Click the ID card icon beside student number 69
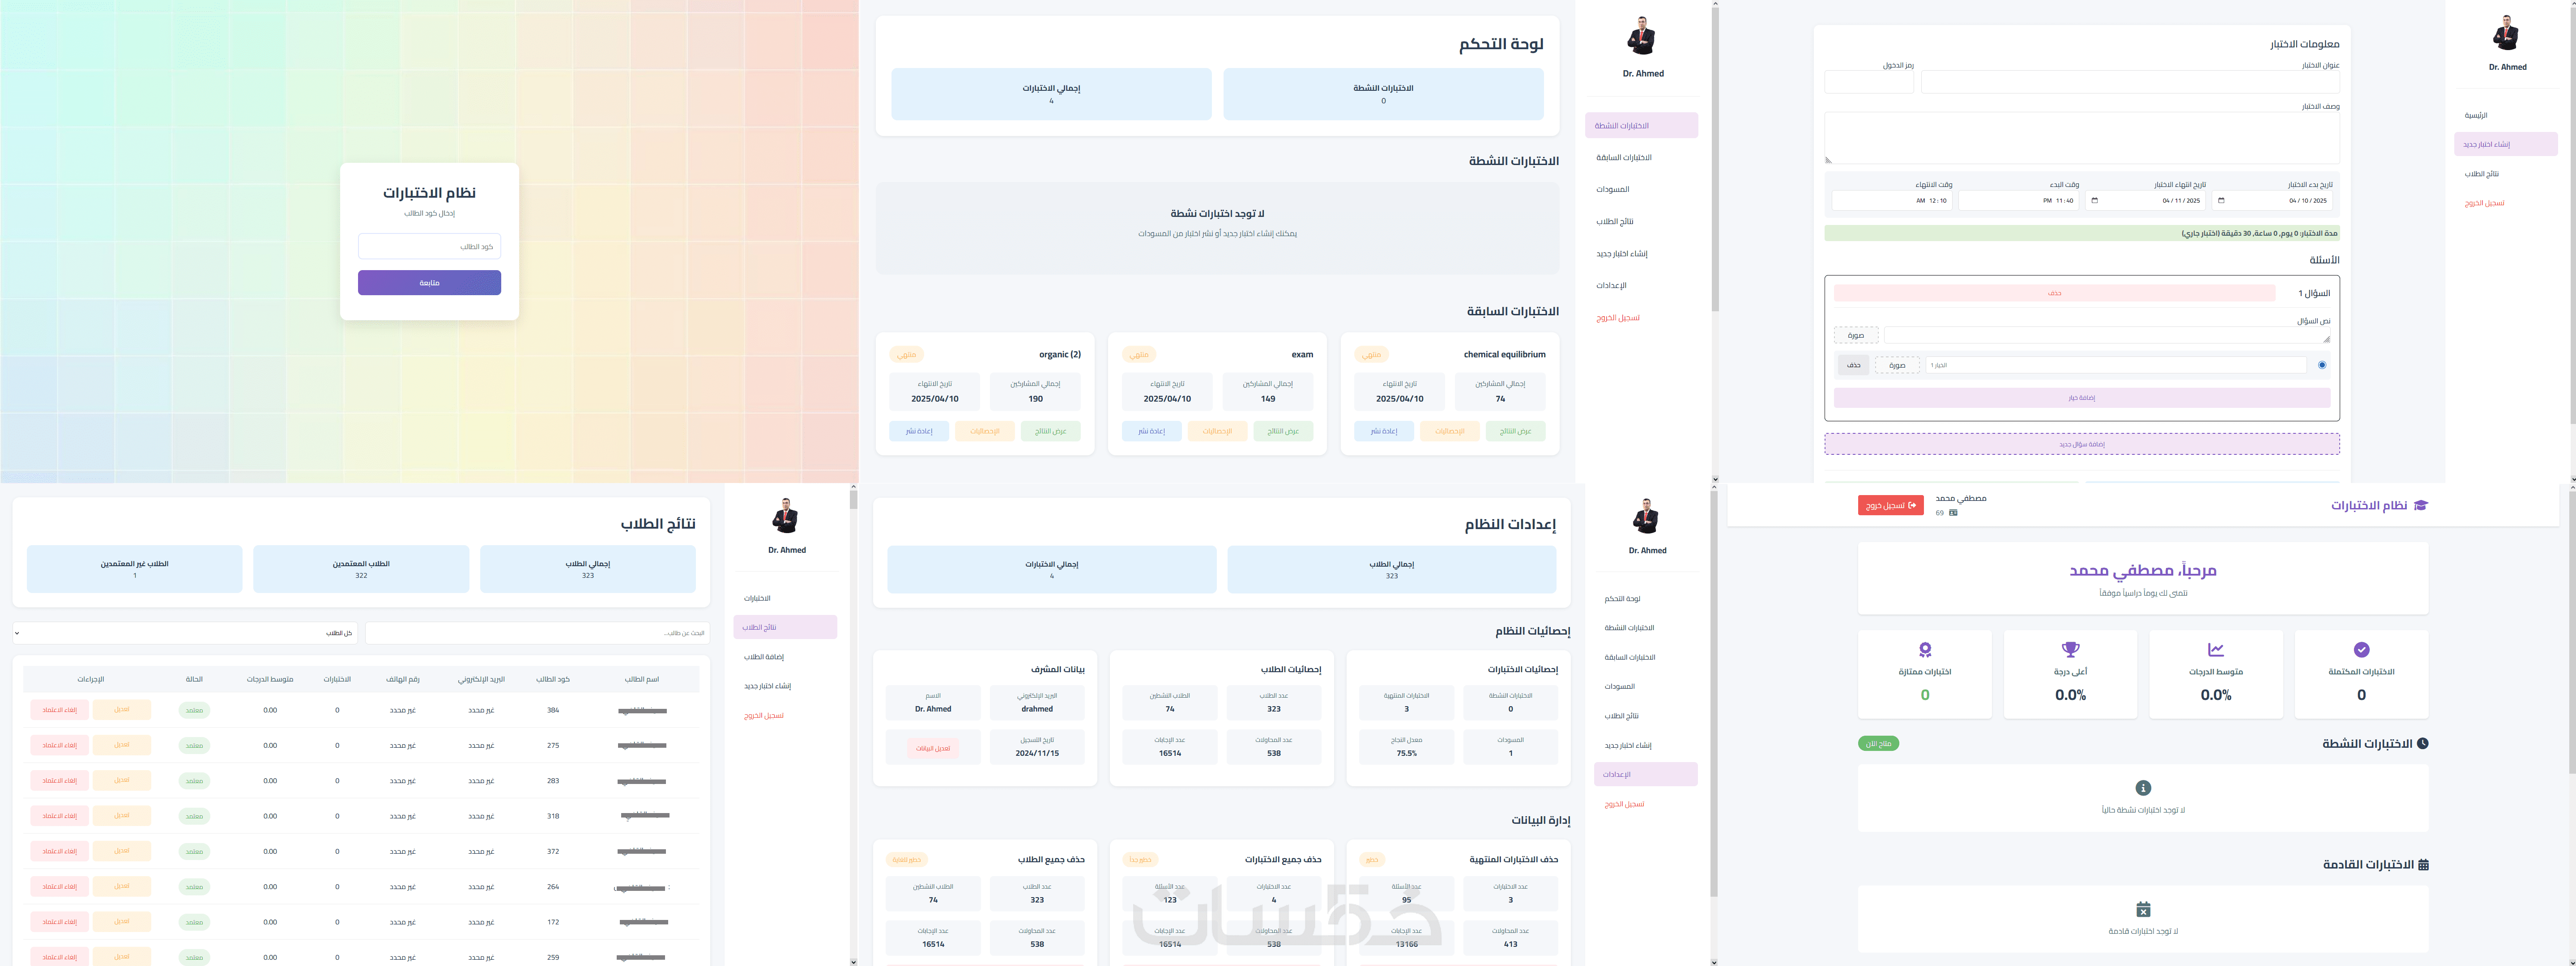This screenshot has width=2576, height=966. click(1953, 513)
